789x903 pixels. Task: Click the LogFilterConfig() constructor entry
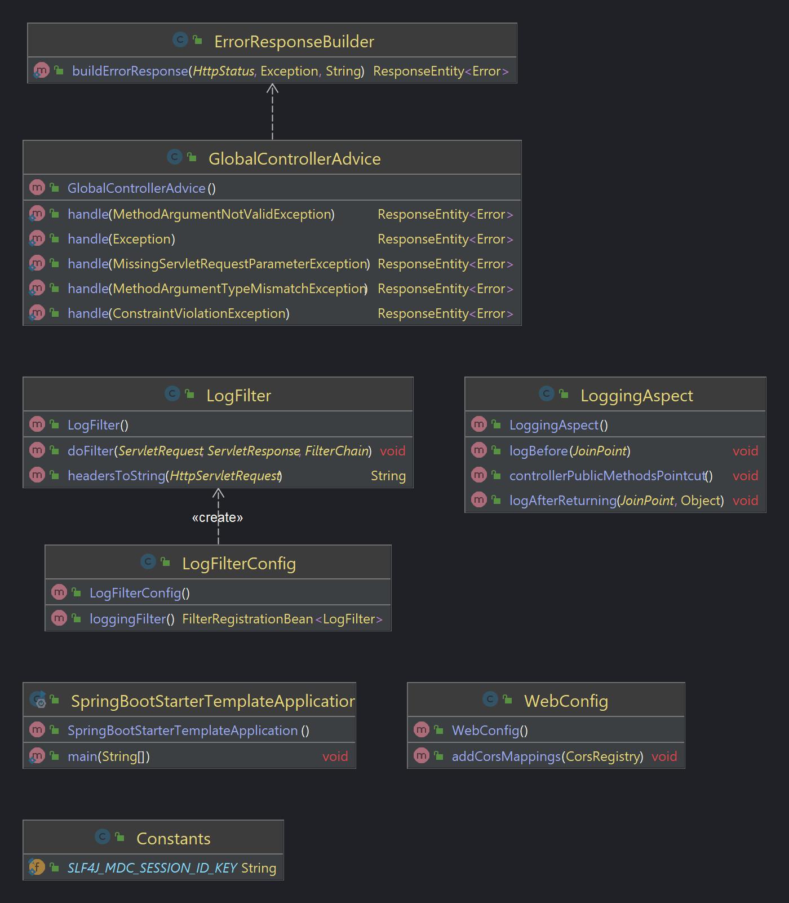point(140,593)
